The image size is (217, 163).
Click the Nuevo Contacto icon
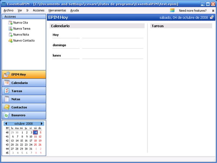pyautogui.click(x=10, y=40)
